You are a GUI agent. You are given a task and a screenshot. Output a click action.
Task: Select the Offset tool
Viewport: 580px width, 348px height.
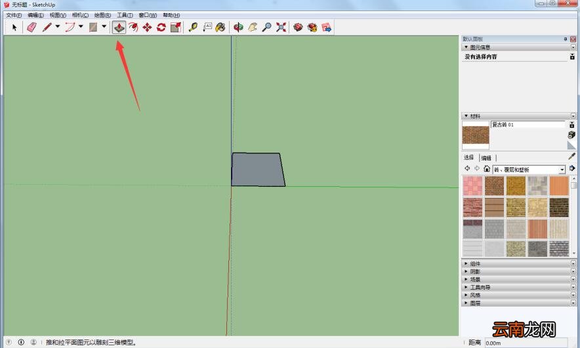click(133, 28)
